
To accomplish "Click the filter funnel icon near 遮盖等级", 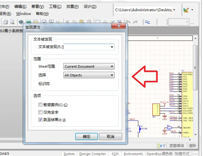I will coord(164,146).
